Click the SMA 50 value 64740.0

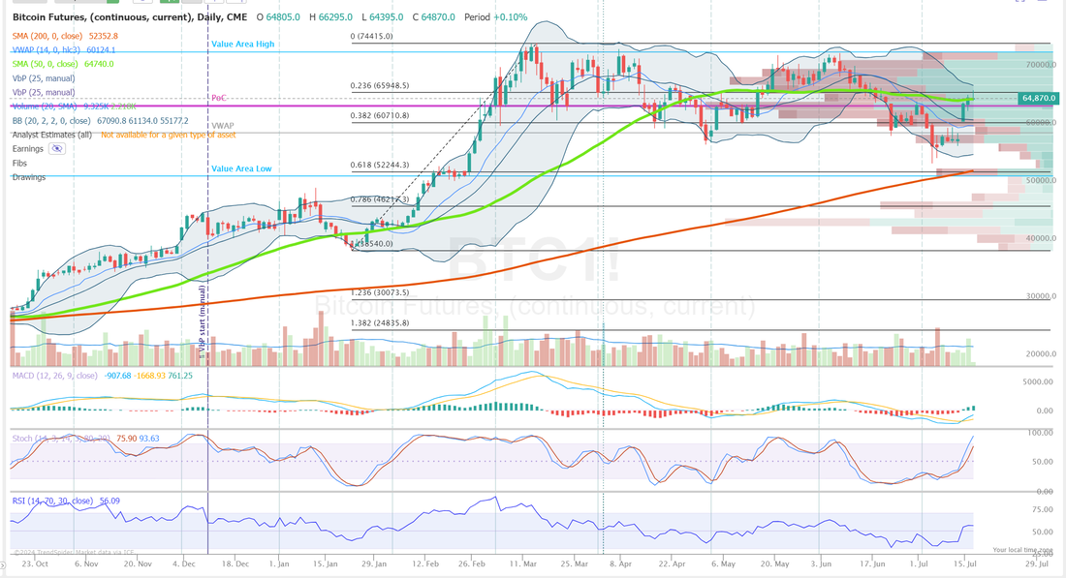point(99,64)
